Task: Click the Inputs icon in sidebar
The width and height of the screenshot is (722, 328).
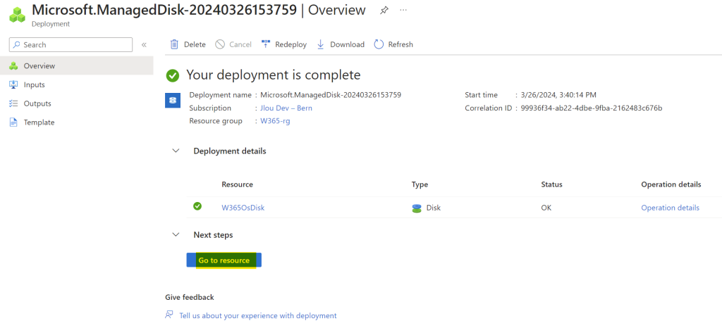Action: 13,84
